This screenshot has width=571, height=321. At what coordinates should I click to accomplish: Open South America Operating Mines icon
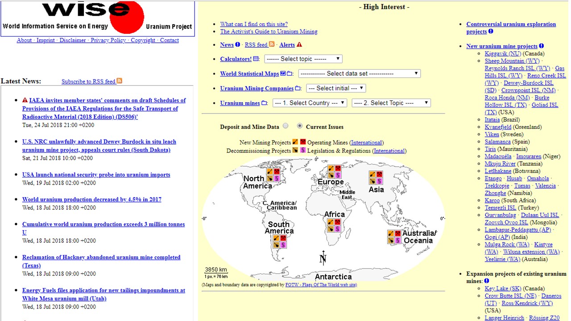point(283,238)
